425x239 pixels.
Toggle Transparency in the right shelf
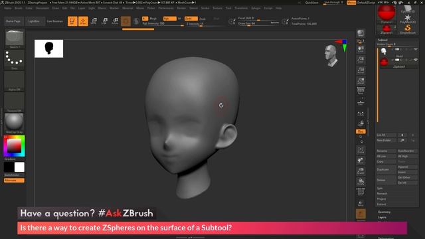point(361,202)
